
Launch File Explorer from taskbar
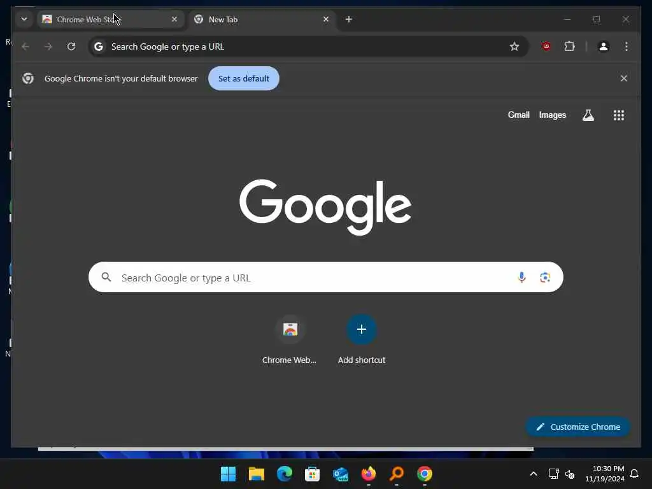(x=256, y=474)
